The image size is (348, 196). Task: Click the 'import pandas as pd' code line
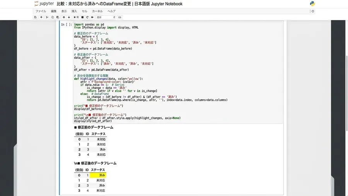[89, 24]
